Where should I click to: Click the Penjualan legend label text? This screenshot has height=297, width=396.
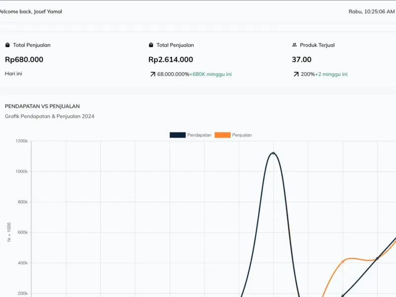[242, 135]
